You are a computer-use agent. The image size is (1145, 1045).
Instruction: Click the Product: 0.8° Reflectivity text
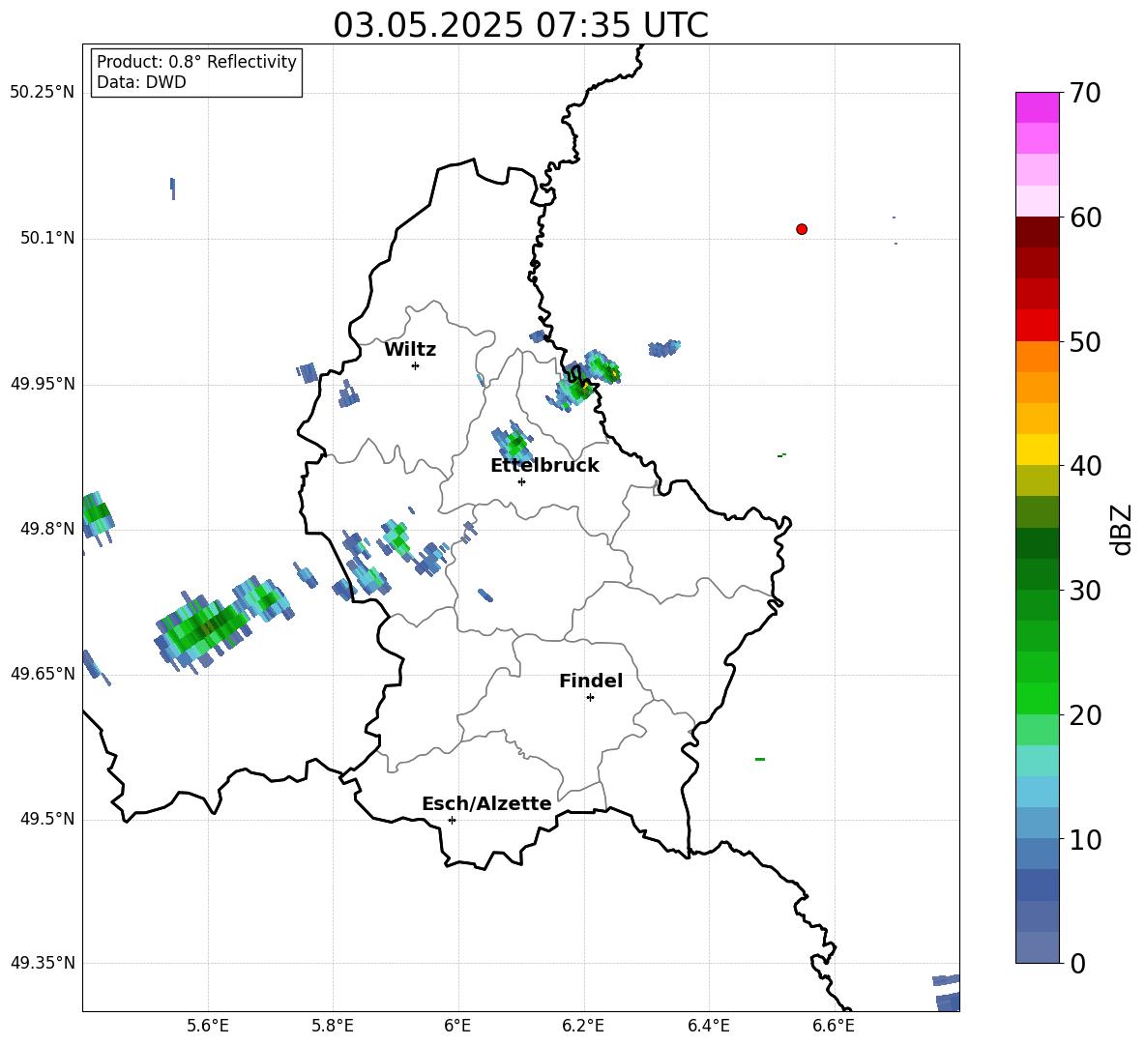coord(196,61)
